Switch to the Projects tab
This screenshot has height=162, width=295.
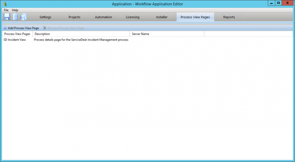tap(74, 17)
